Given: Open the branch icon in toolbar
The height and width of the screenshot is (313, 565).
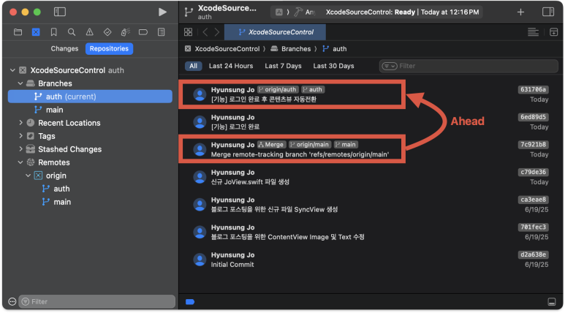Looking at the screenshot, I should click(189, 12).
